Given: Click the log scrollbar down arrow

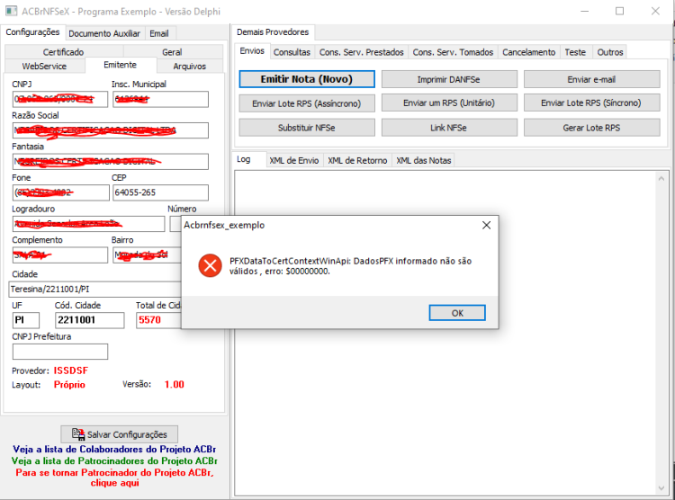Looking at the screenshot, I should click(661, 487).
